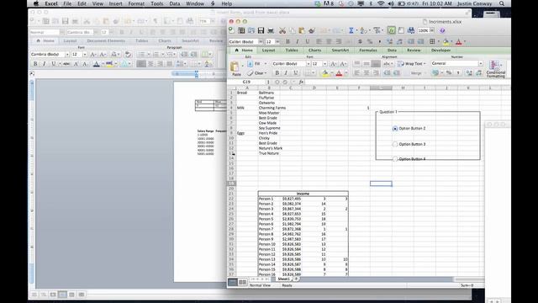Toggle Bold in Excel ribbon Font group
The width and height of the screenshot is (538, 303).
pos(277,73)
